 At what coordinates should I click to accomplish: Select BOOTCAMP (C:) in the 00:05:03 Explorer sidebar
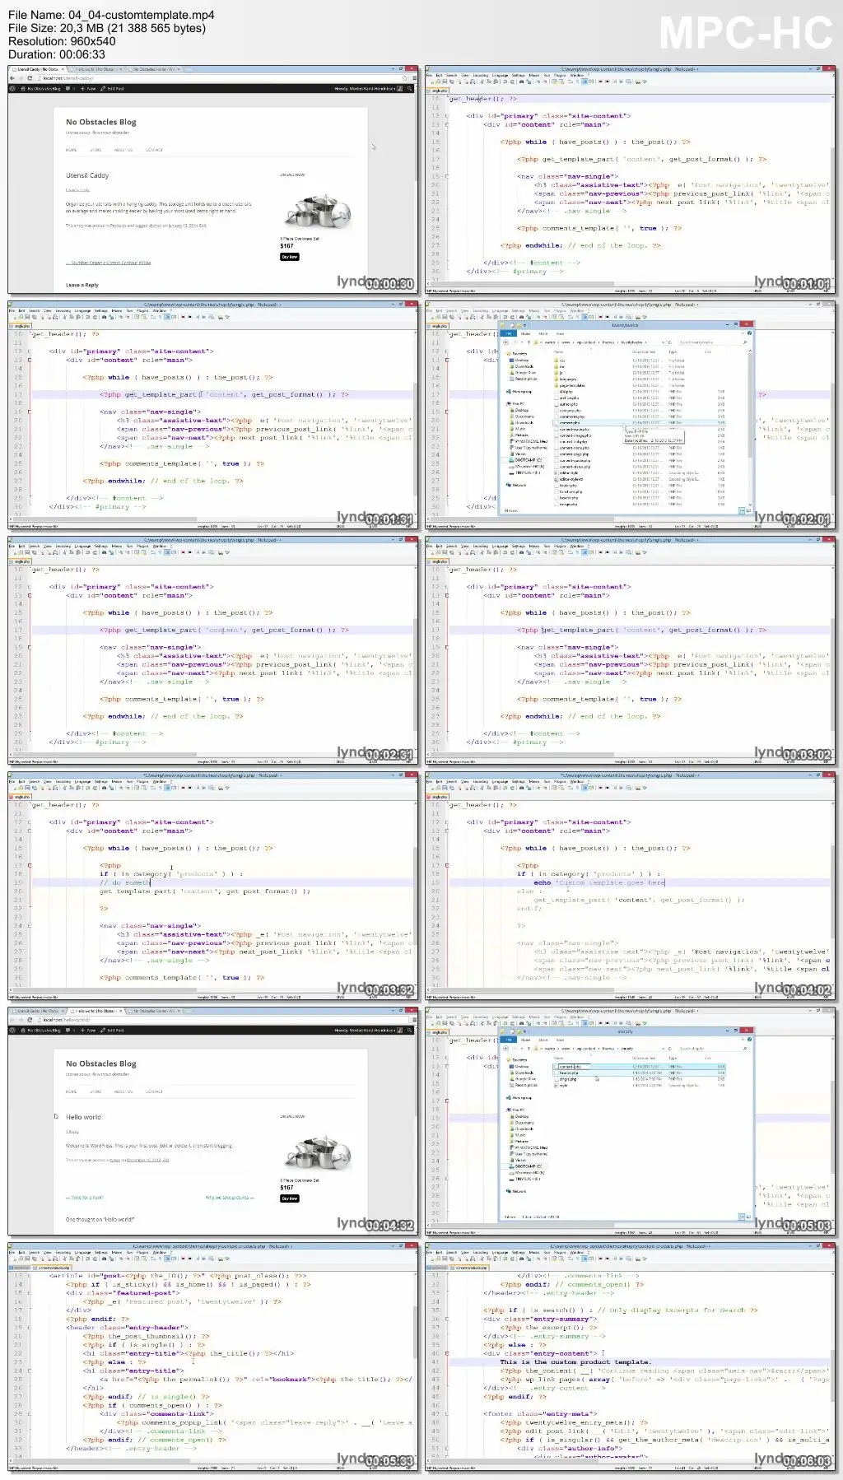[525, 1166]
